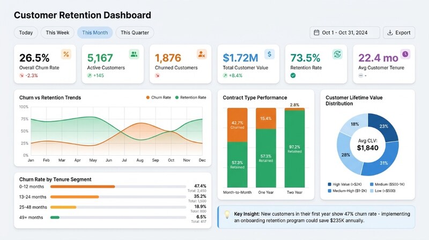
Task: Click the down-arrow trend icon beside -2.3%
Action: [x=21, y=75]
